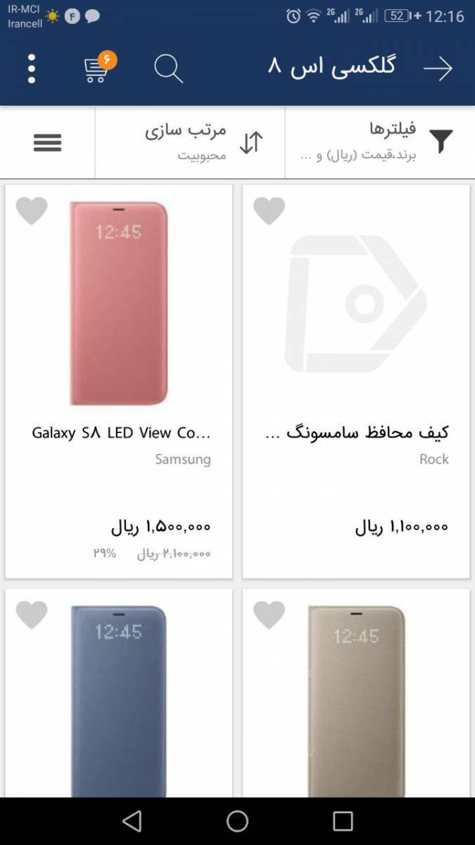Switch list layout with hamburger icon

47,143
